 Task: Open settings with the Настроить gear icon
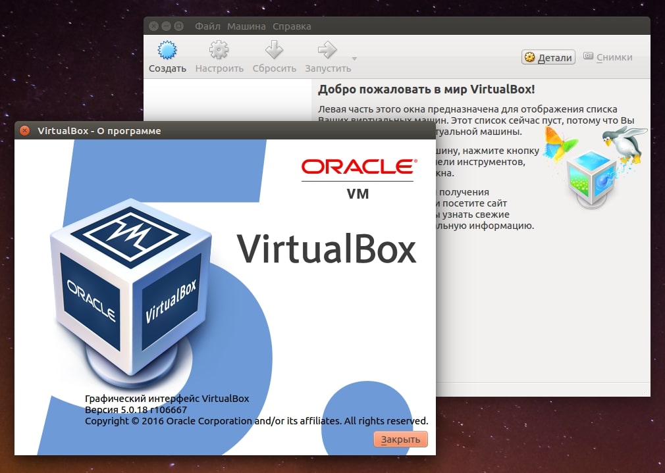219,51
